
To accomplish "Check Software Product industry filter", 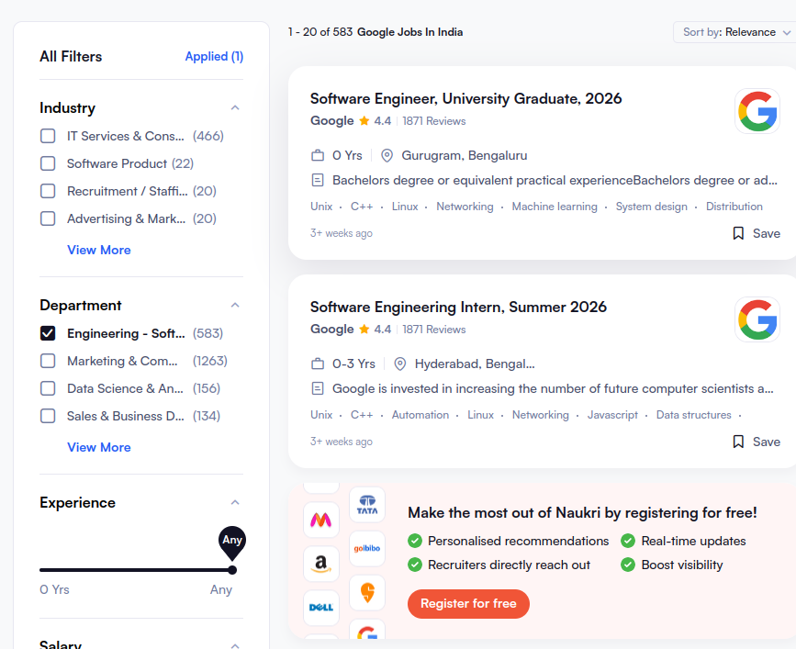I will coord(48,163).
